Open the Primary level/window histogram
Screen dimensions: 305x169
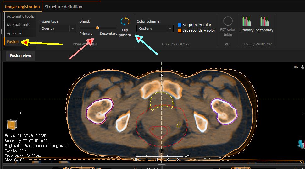coord(247,22)
